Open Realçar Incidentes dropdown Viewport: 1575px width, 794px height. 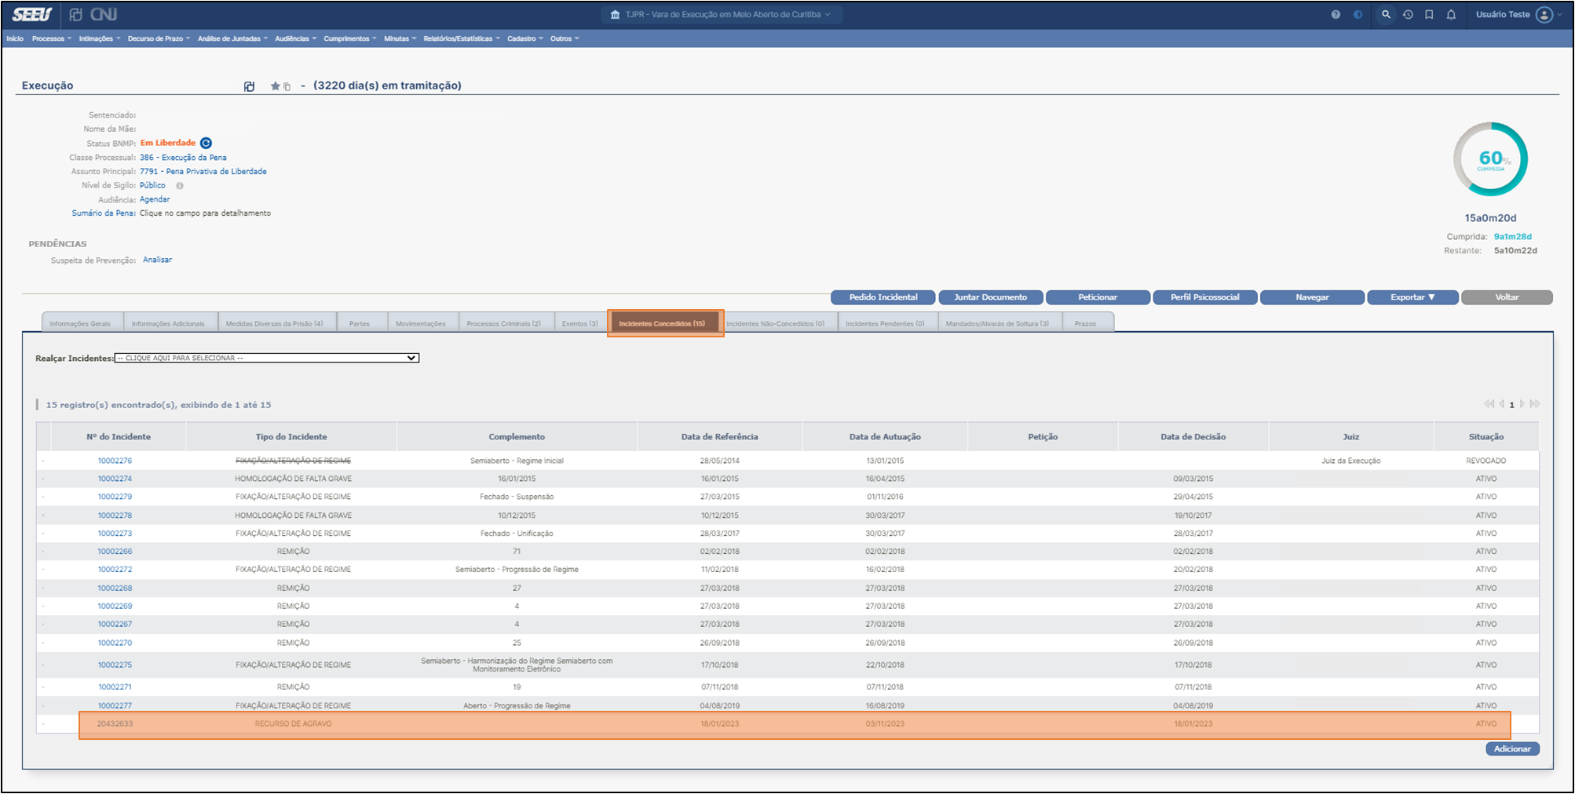(267, 358)
